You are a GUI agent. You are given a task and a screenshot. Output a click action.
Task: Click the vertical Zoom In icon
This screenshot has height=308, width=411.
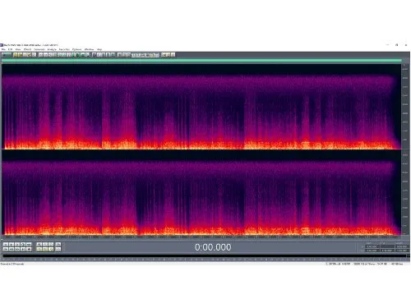[x=58, y=245]
